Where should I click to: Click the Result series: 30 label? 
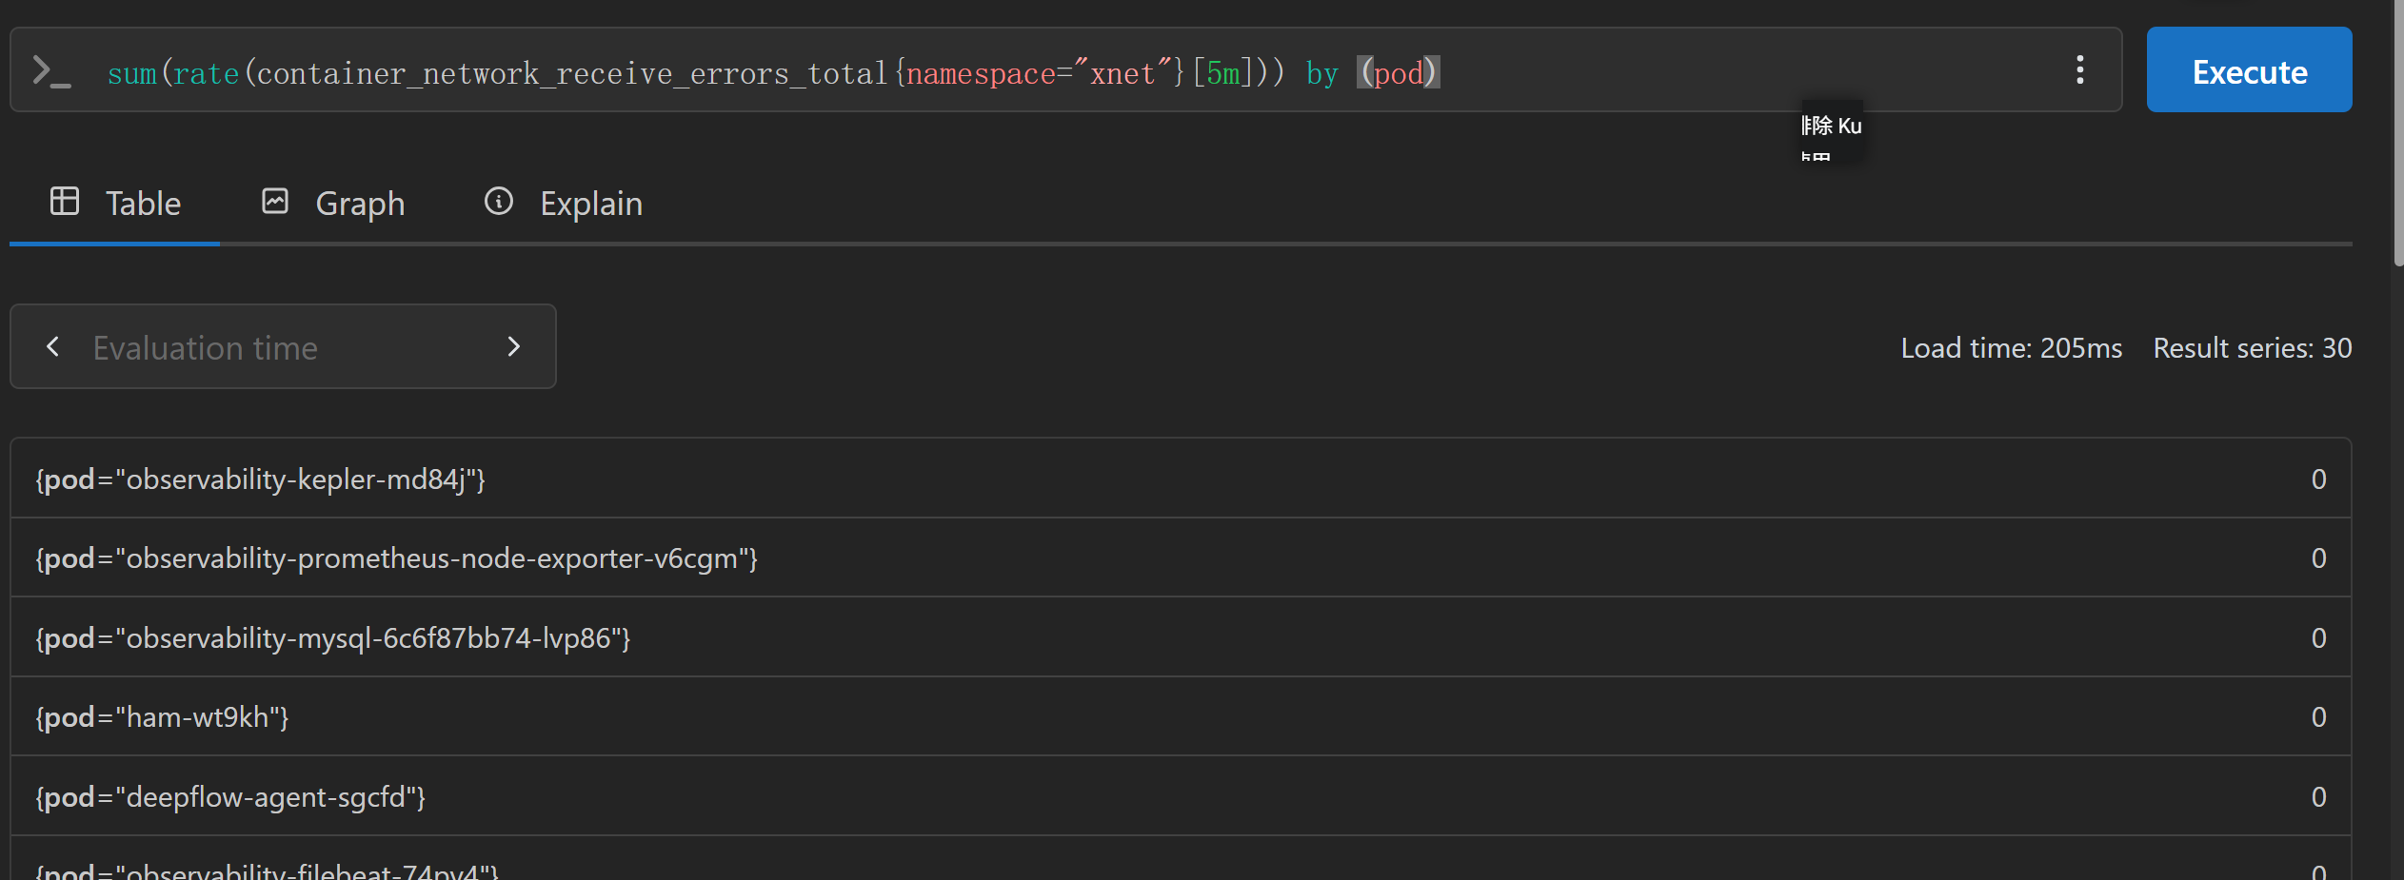tap(2253, 348)
